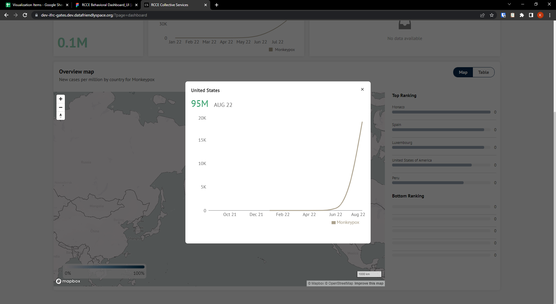Open the Improve this map link

click(x=369, y=283)
